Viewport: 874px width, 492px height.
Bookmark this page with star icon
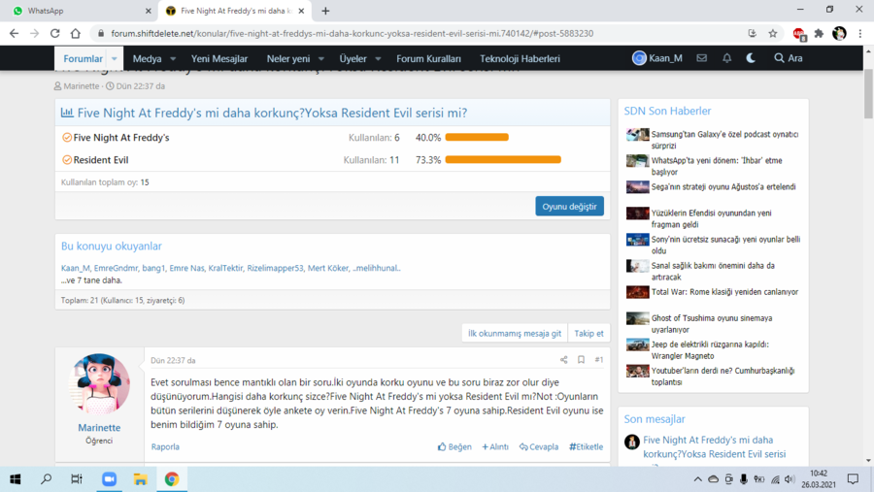[x=773, y=33]
